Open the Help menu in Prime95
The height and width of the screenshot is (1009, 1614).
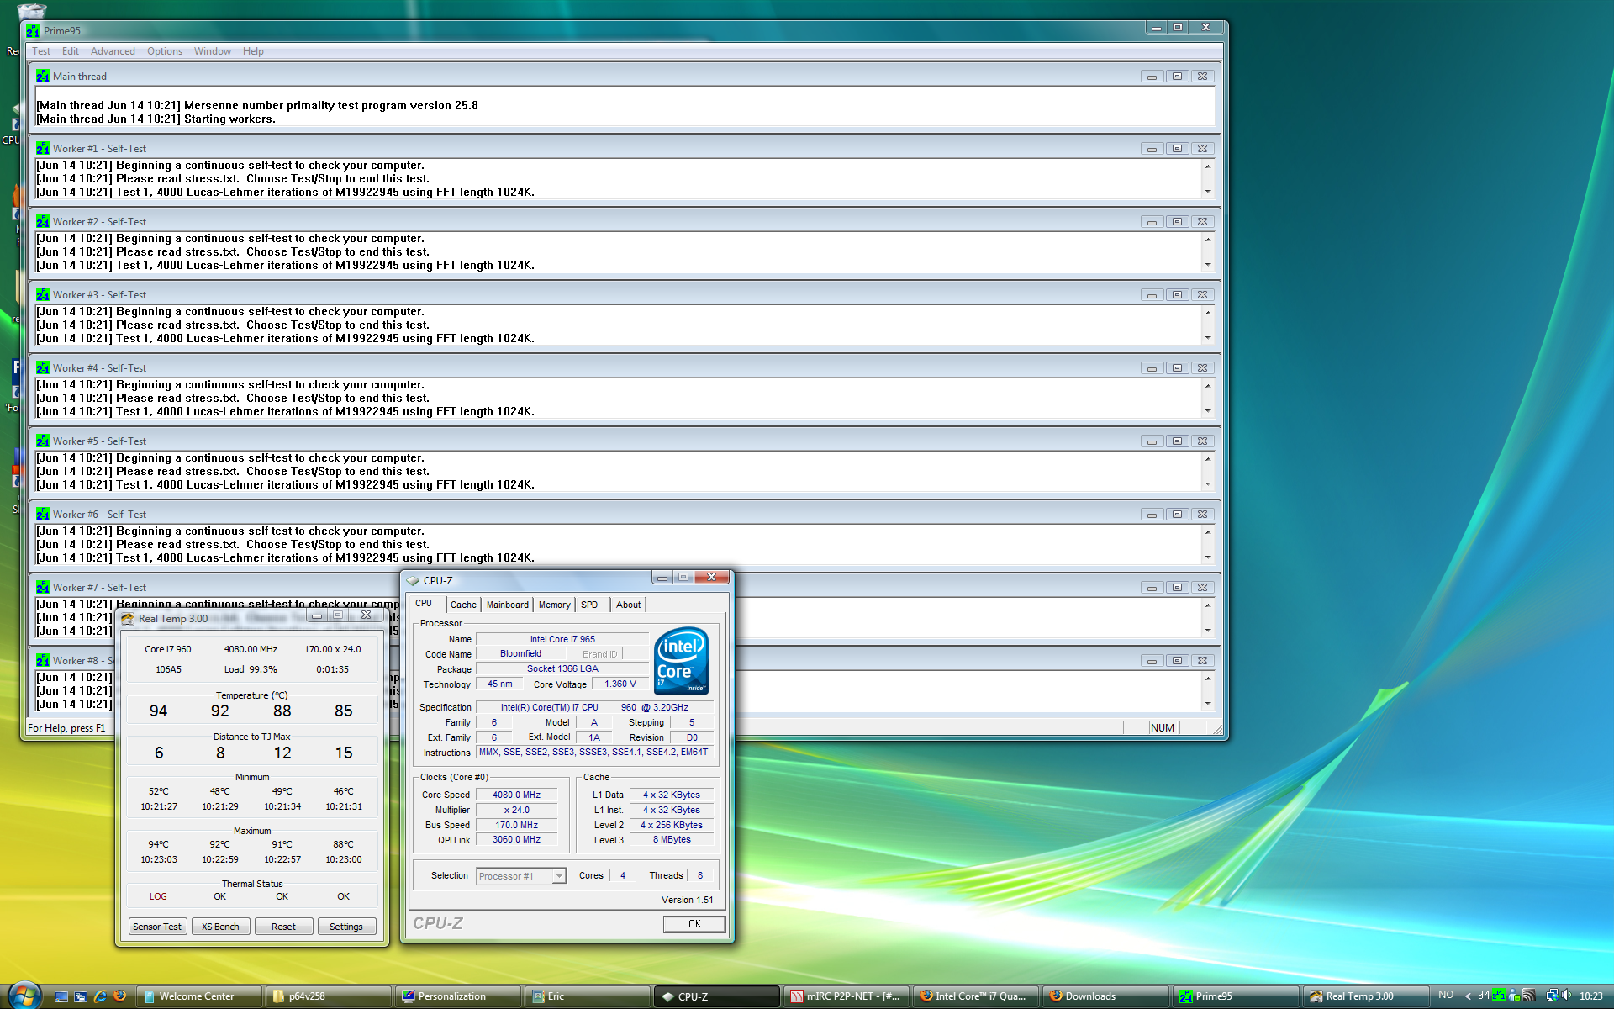(253, 51)
